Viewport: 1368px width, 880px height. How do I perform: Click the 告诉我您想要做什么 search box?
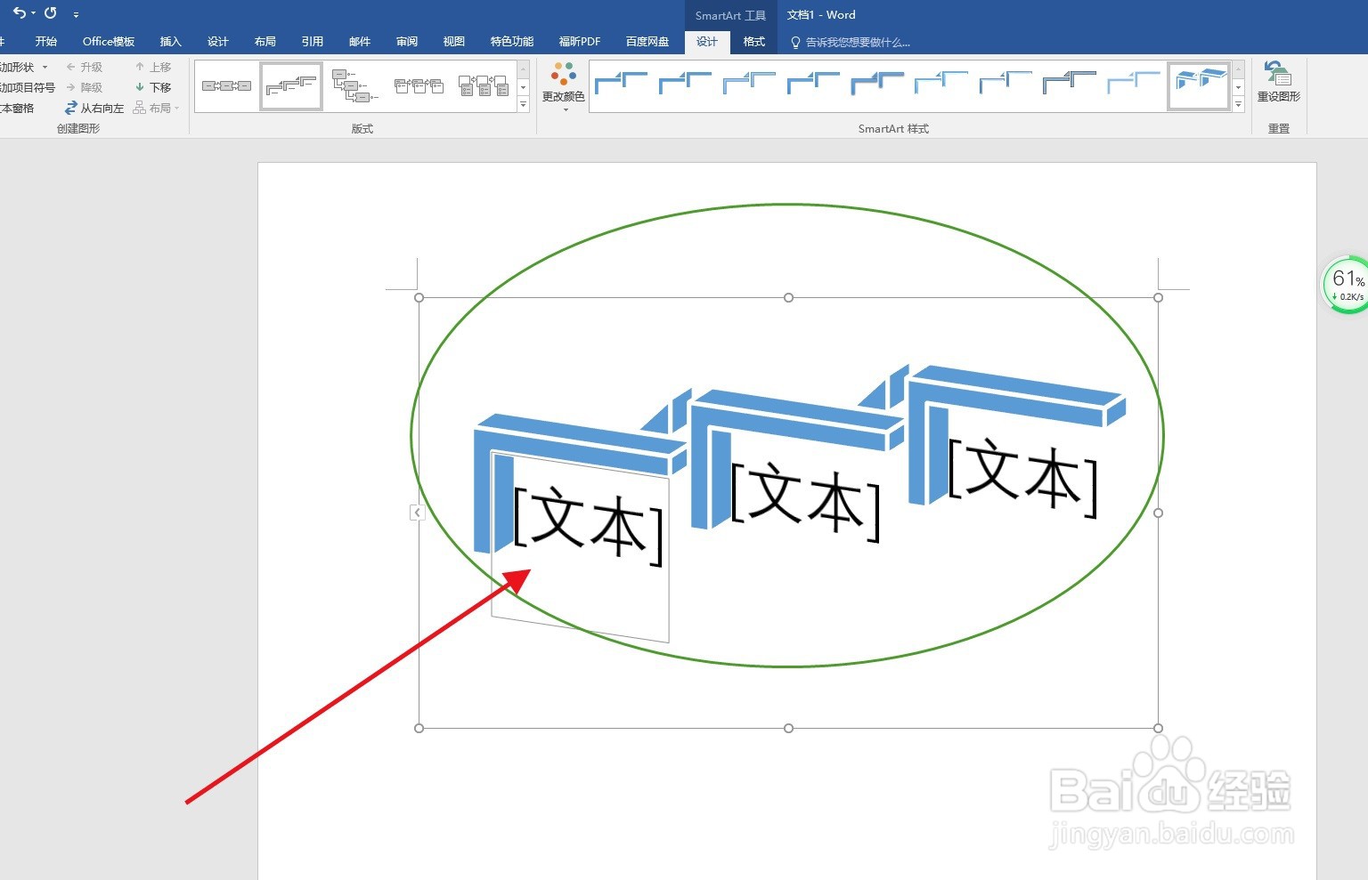coord(851,42)
